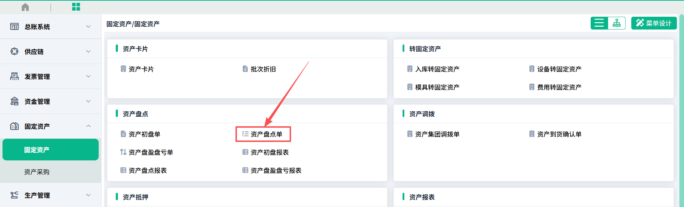Image resolution: width=684 pixels, height=207 pixels.
Task: Click the vertical scrollbar on right edge
Action: [x=682, y=110]
